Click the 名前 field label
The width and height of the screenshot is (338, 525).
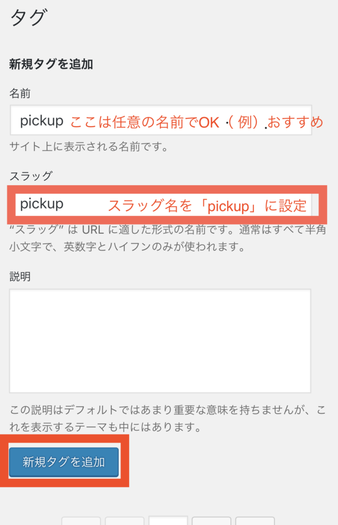point(20,93)
